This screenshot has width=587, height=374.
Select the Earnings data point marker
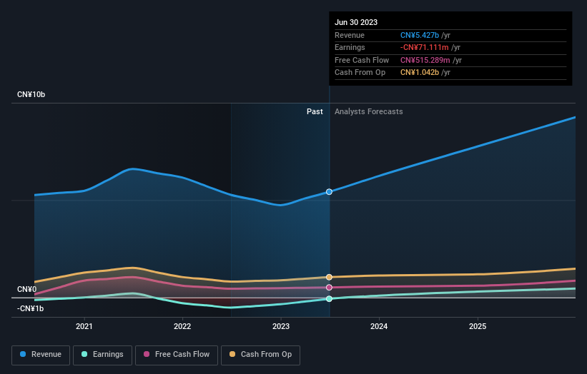point(329,299)
